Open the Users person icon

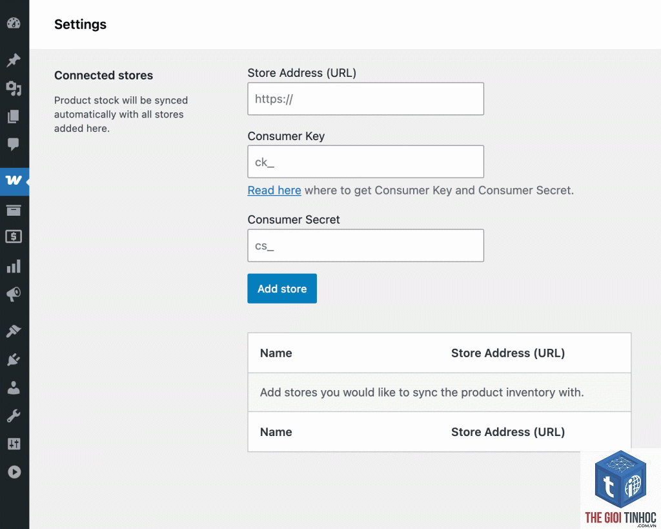pos(14,388)
